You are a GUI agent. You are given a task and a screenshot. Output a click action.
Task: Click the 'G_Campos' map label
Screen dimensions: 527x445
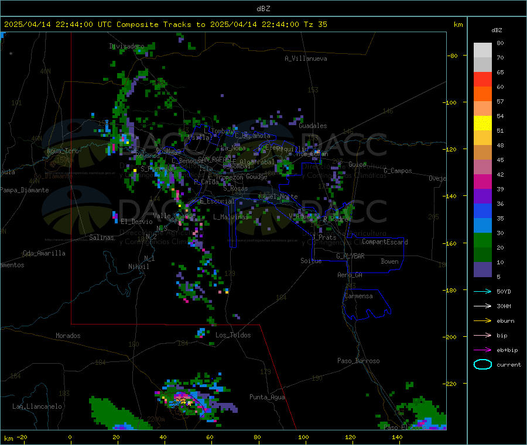click(x=398, y=171)
